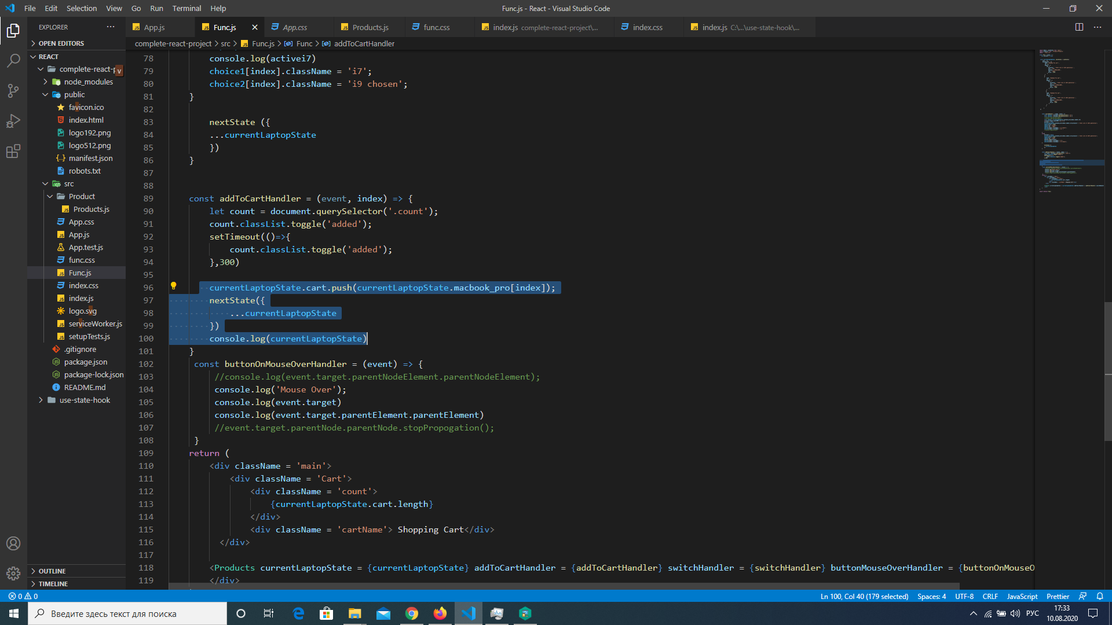
Task: Open Windows Action Center icon
Action: tap(1093, 613)
